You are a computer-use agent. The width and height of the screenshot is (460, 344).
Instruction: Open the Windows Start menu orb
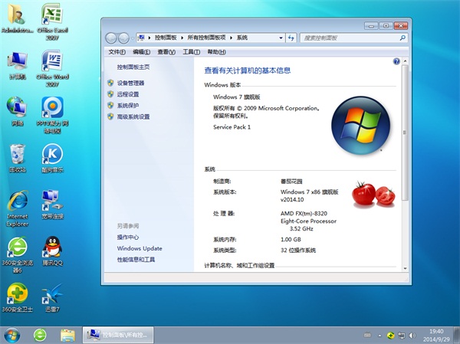[x=11, y=336]
